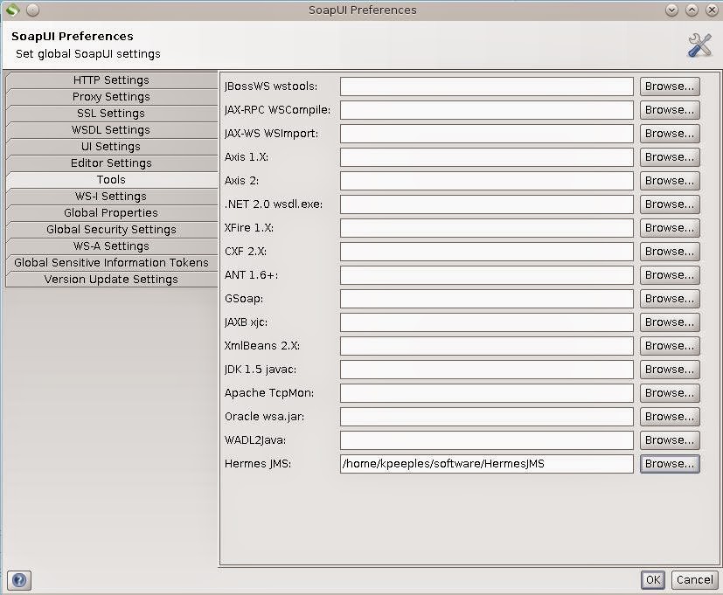The height and width of the screenshot is (595, 723).
Task: Open WS-I Settings tab
Action: click(111, 197)
